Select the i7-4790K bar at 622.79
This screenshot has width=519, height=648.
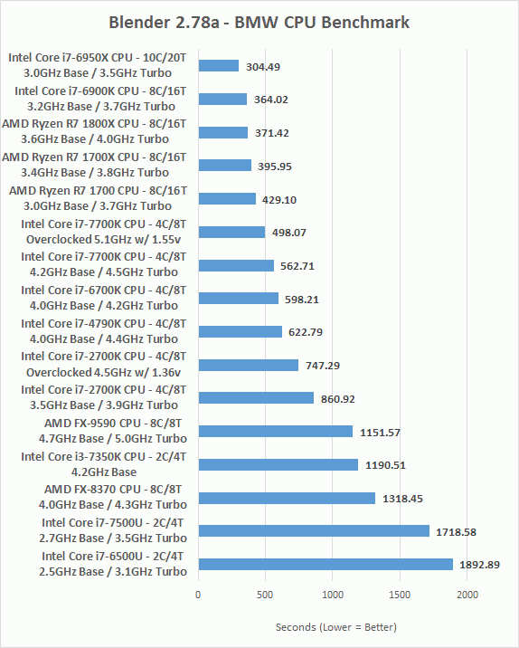point(241,331)
